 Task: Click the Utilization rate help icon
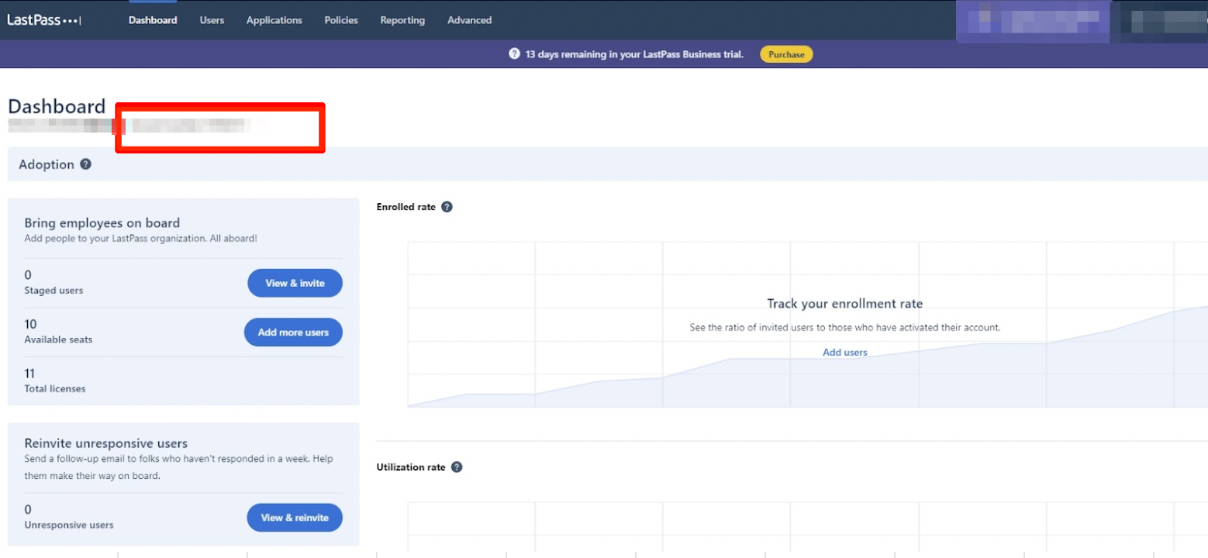click(457, 467)
